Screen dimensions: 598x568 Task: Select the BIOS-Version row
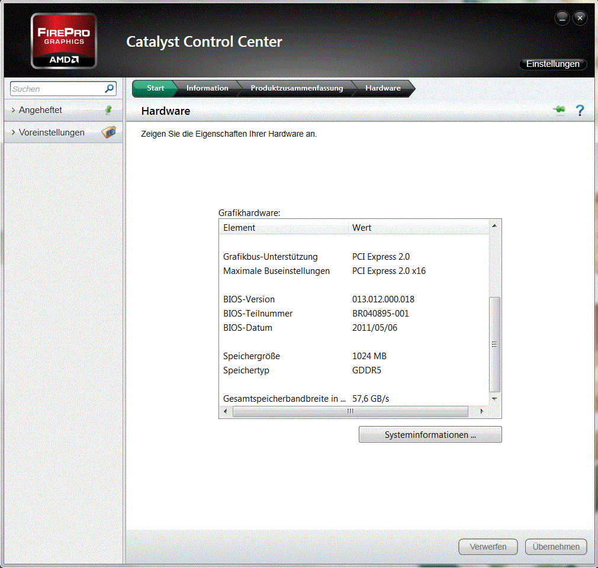354,299
